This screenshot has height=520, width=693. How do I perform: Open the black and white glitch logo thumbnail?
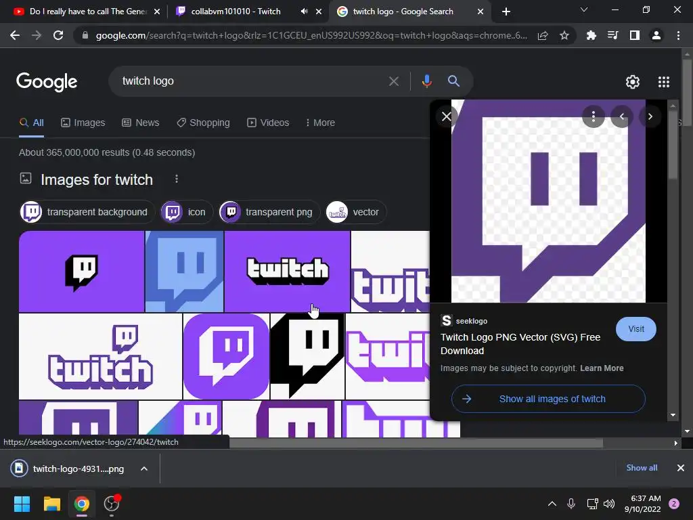307,356
